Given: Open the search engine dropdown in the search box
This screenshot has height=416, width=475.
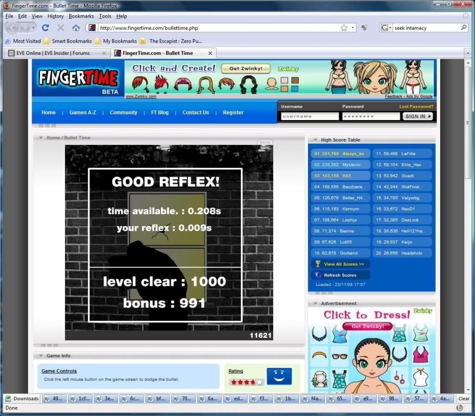Looking at the screenshot, I should (x=385, y=28).
